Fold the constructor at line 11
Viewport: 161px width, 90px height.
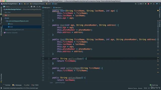[49, 11]
